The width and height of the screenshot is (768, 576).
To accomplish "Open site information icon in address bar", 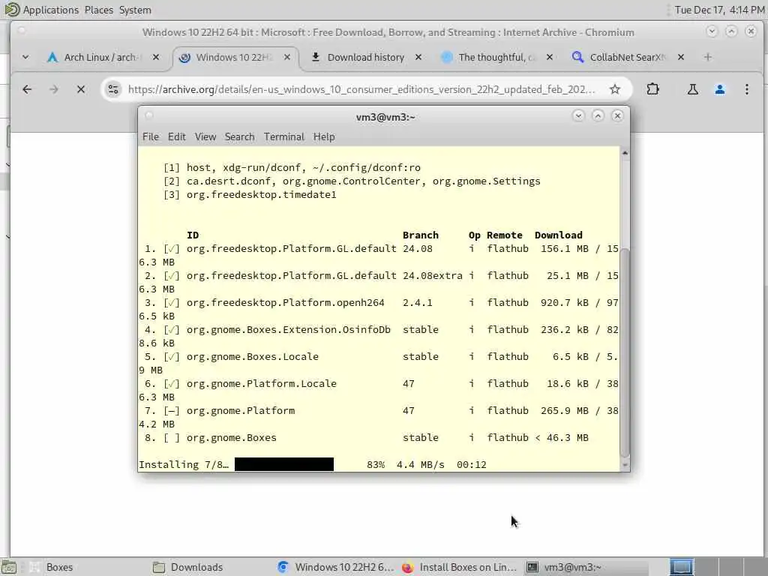I will tap(113, 89).
